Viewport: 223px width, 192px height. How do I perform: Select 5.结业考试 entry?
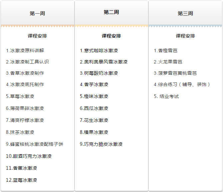click(166, 96)
